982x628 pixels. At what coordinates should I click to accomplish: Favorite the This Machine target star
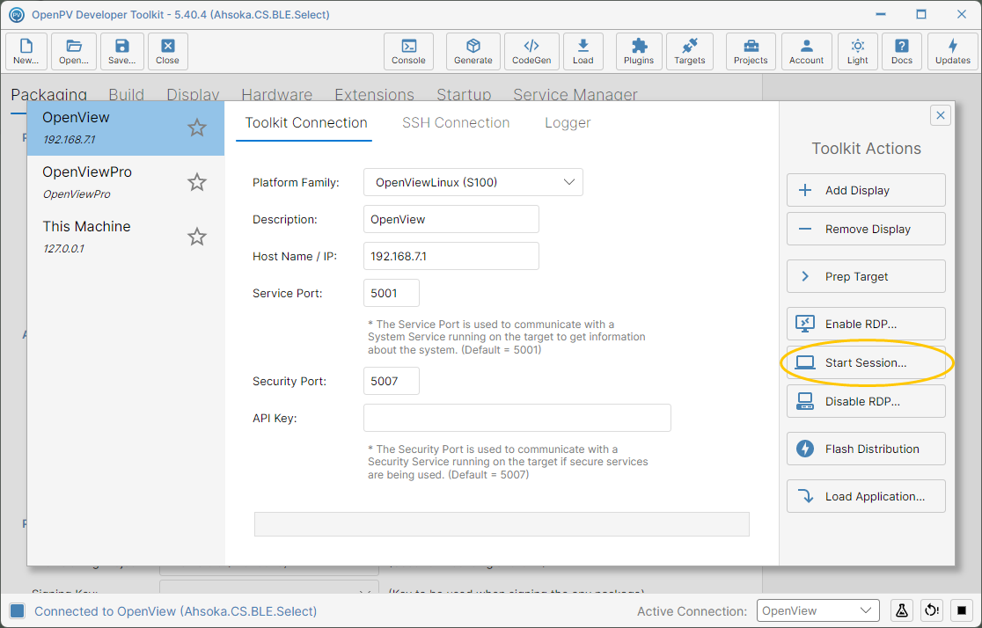pos(197,237)
